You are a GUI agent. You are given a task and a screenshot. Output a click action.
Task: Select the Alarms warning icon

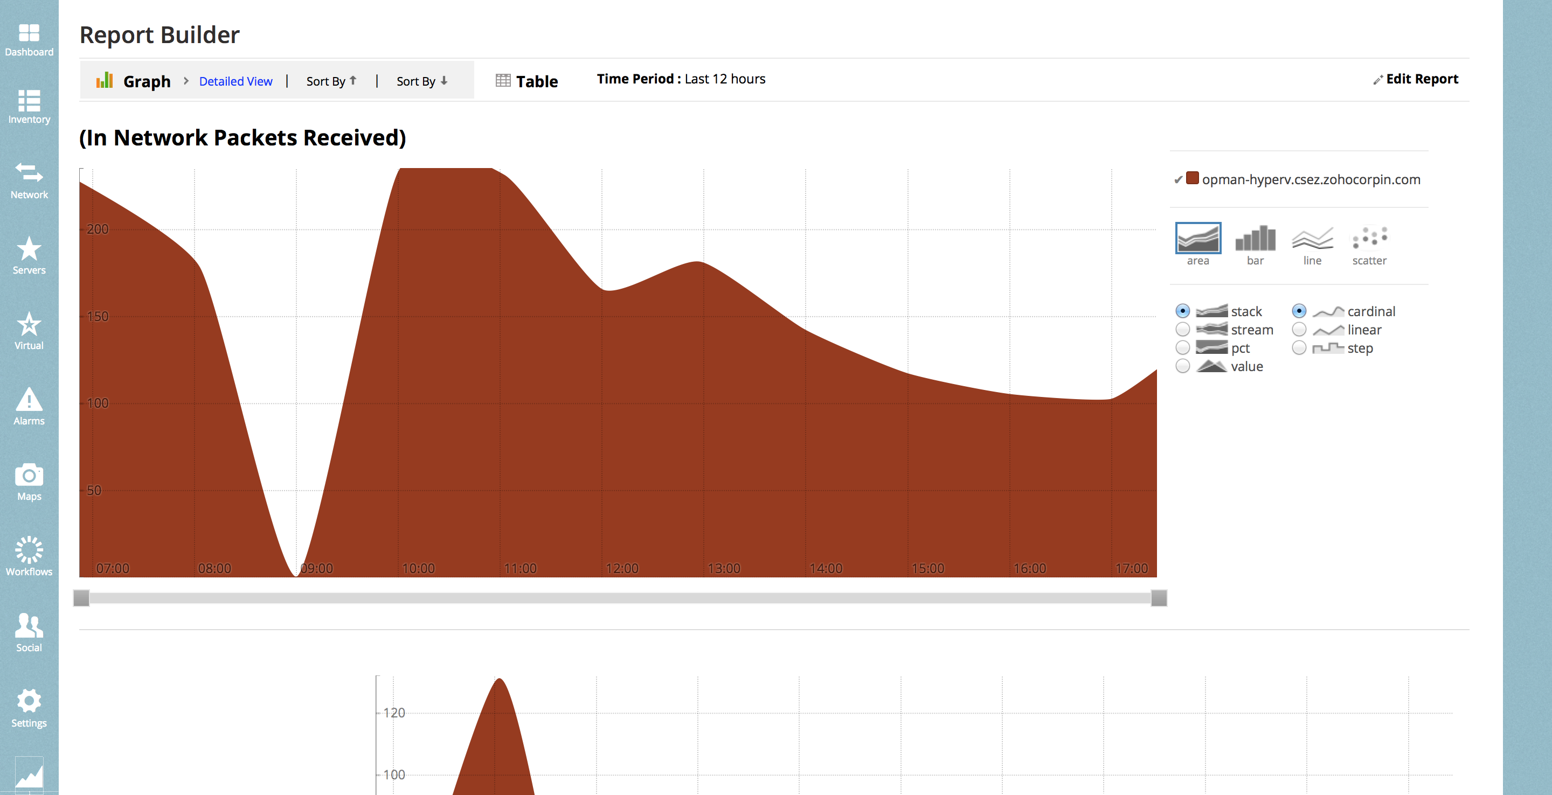coord(29,400)
